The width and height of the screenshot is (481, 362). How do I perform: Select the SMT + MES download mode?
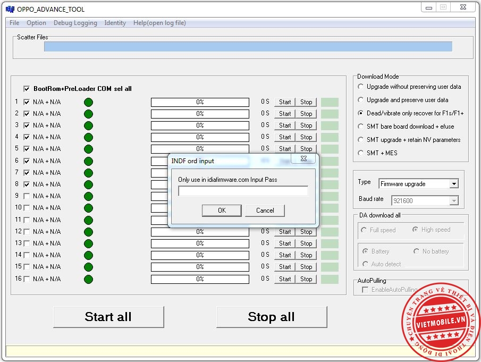point(361,153)
